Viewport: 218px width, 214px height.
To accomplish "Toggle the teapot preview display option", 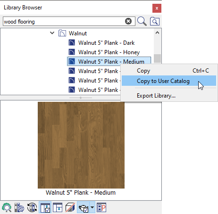I will (x=83, y=207).
